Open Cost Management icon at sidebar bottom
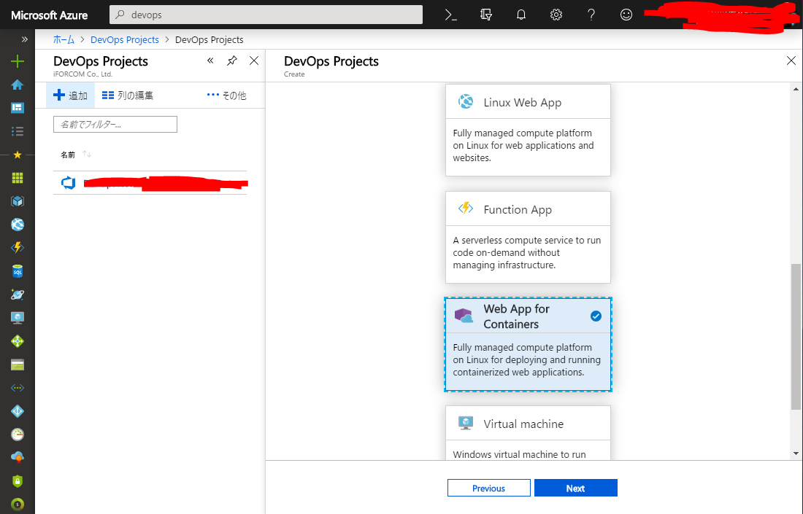Viewport: 803px width, 514px height. pos(18,505)
